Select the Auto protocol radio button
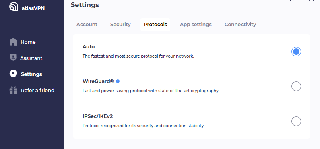320x149 pixels. pos(296,52)
